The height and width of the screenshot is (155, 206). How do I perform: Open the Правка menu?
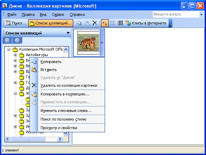tap(28, 14)
